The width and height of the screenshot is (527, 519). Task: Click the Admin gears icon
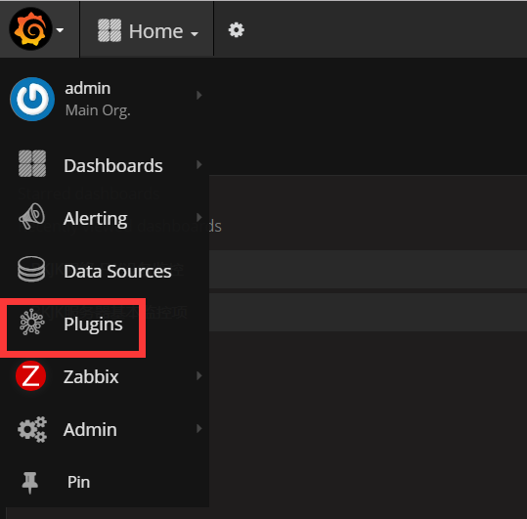[32, 429]
